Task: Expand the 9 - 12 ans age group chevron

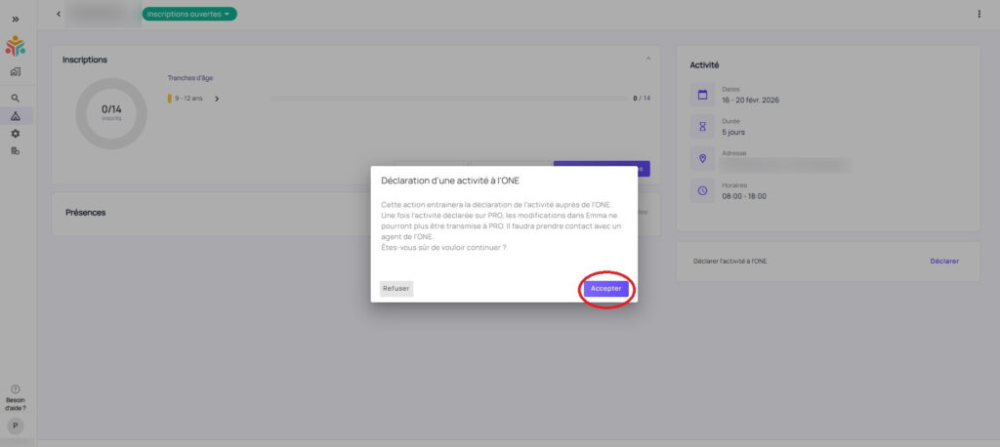Action: click(217, 99)
